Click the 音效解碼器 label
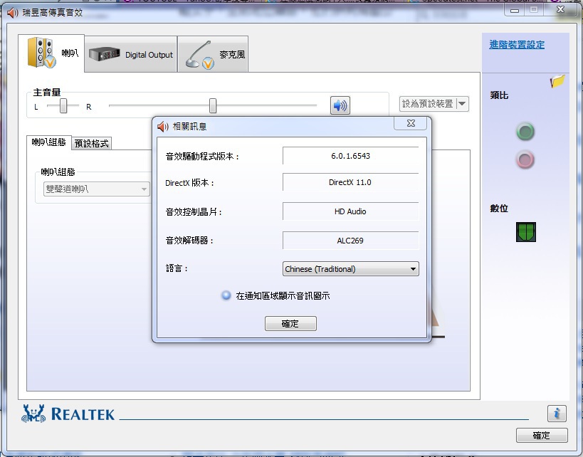 tap(189, 241)
